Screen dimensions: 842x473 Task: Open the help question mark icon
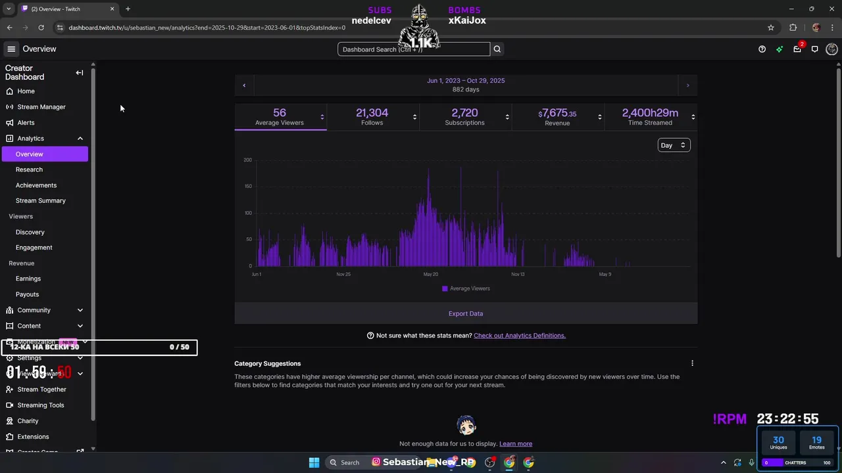point(762,49)
